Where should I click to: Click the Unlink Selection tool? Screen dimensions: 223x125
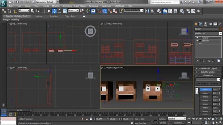(x=9, y=11)
